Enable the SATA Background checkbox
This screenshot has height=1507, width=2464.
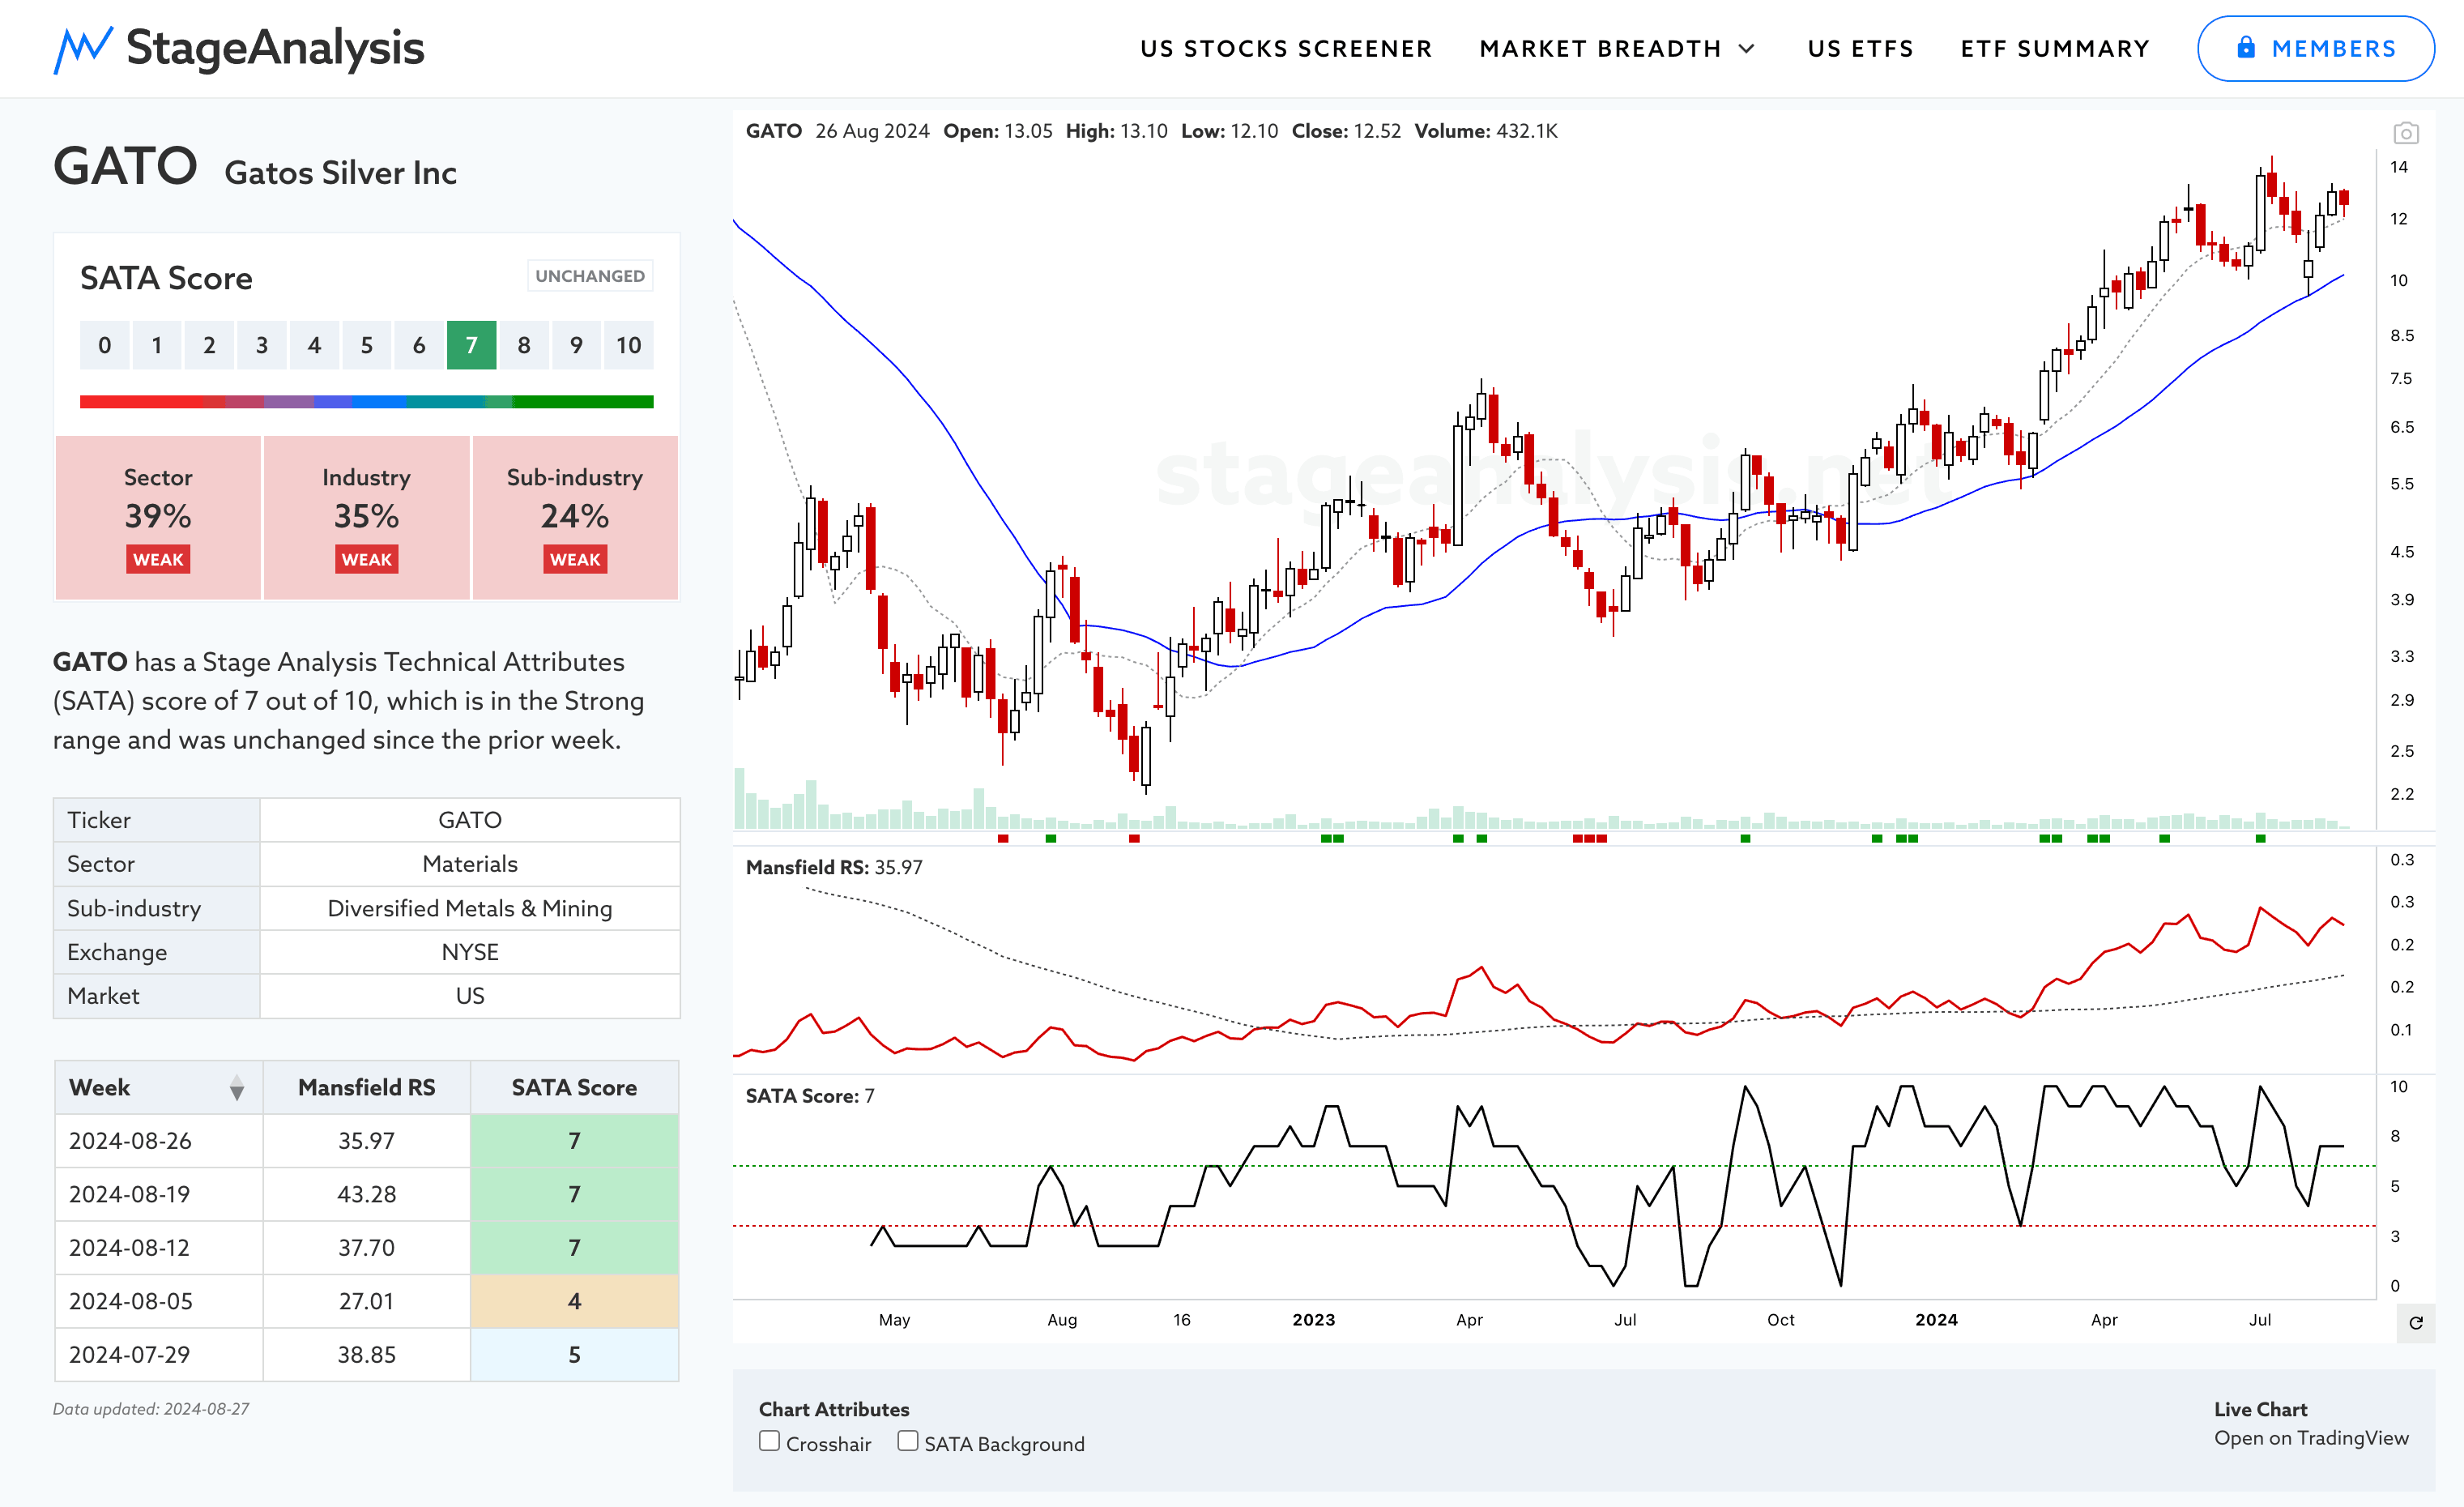coord(907,1441)
